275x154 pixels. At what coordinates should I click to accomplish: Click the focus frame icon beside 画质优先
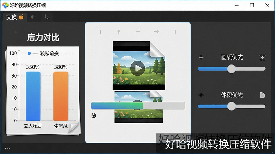pos(262,57)
